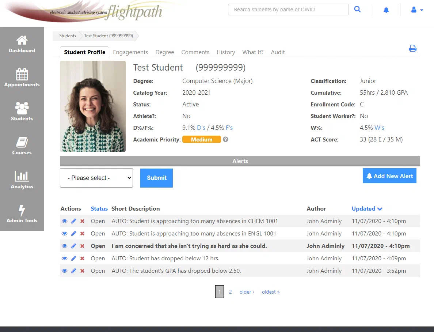The height and width of the screenshot is (332, 434).
Task: Switch to the Comments tab
Action: pyautogui.click(x=195, y=52)
